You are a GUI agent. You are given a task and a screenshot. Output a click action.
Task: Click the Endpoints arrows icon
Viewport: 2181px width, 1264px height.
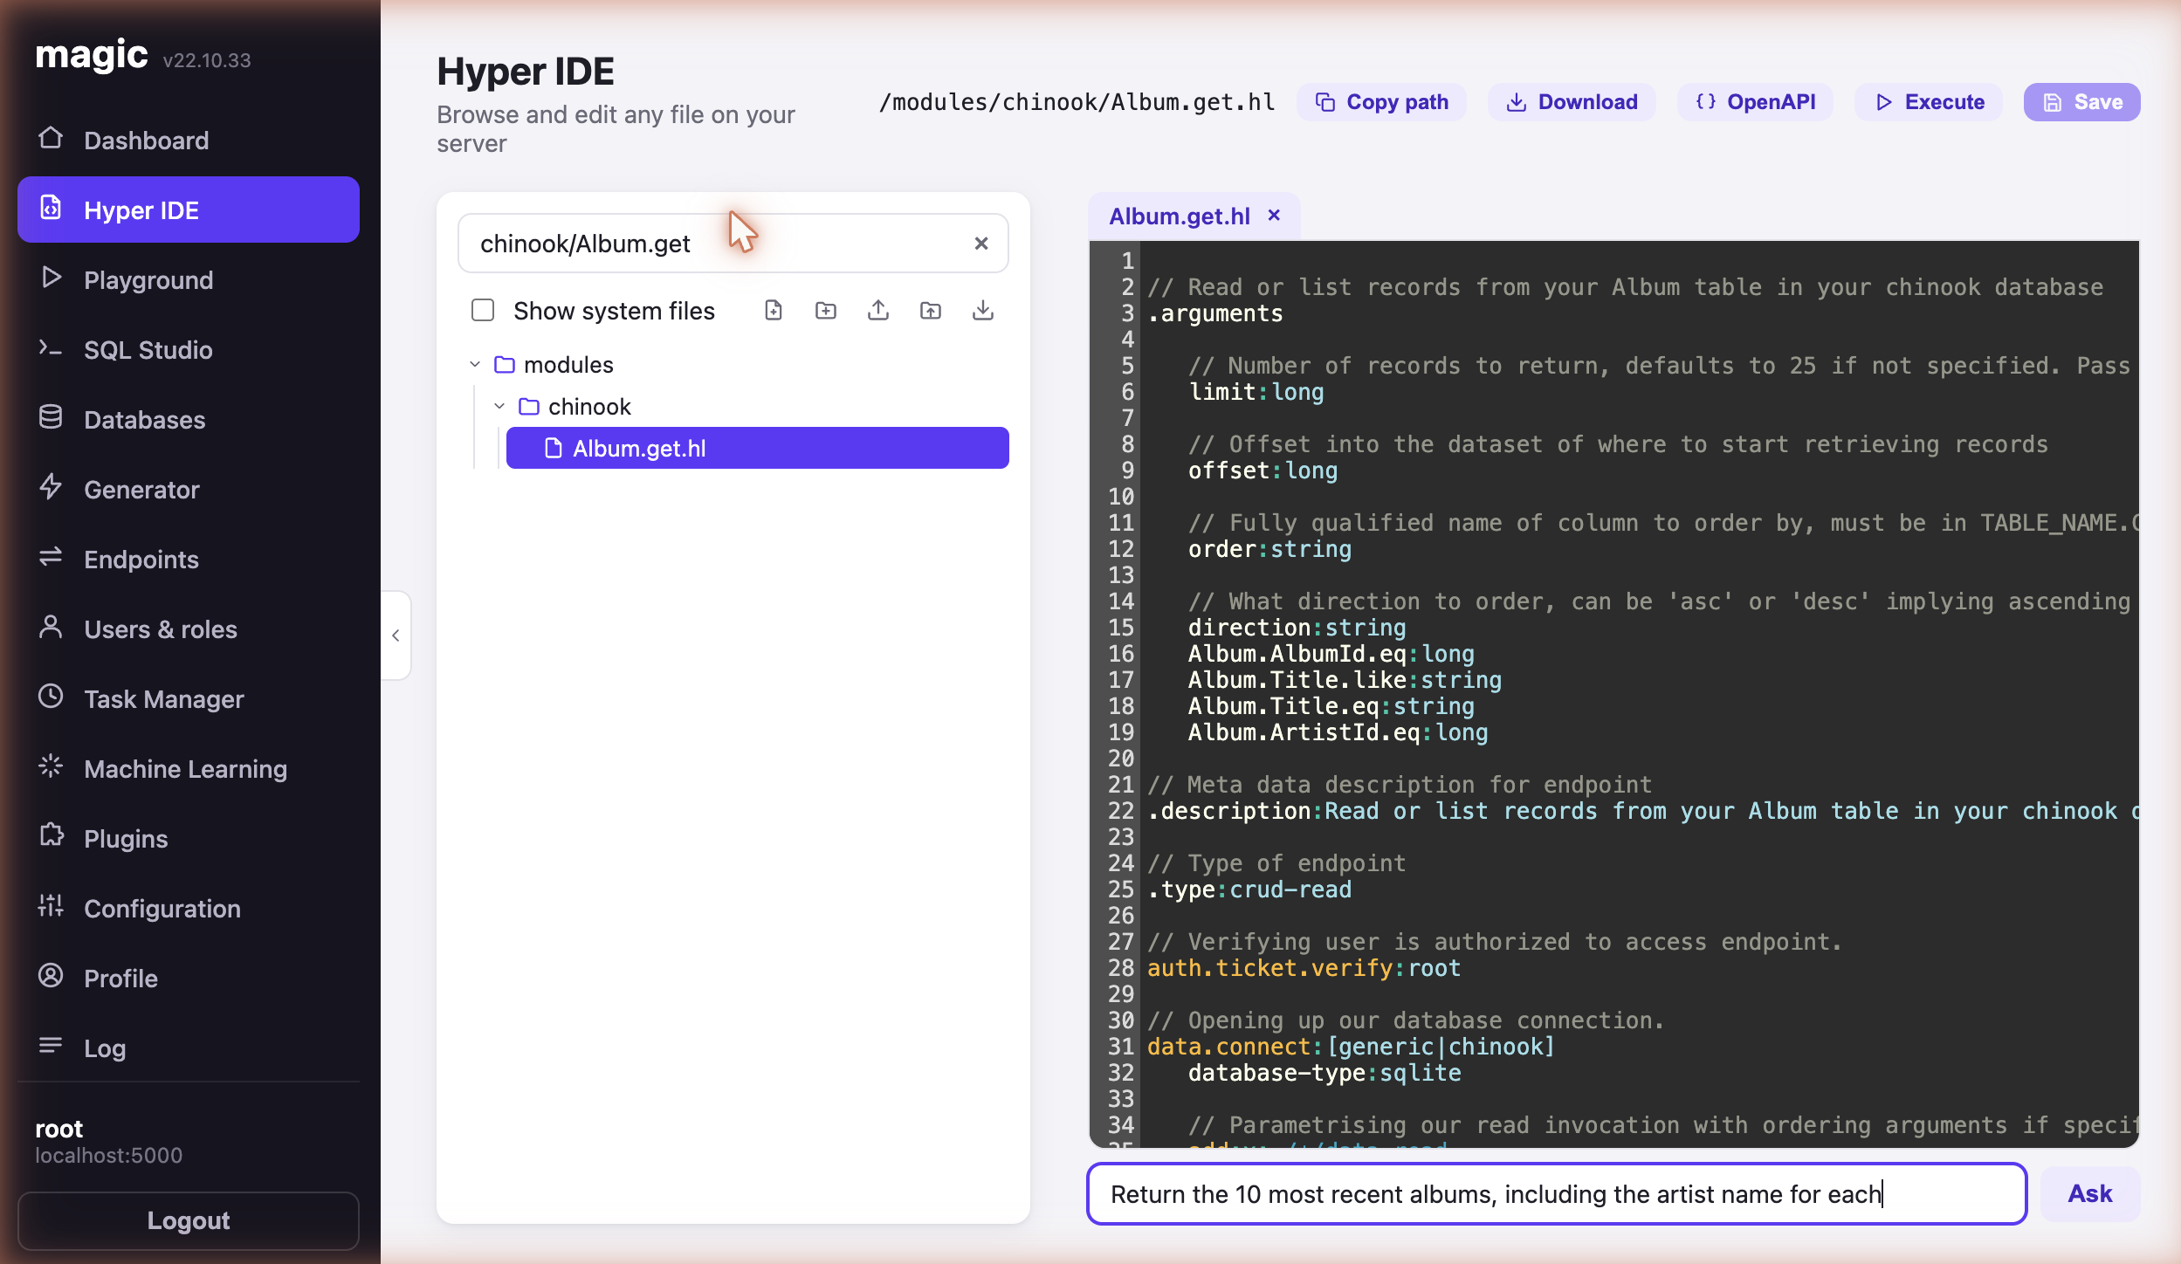click(51, 558)
